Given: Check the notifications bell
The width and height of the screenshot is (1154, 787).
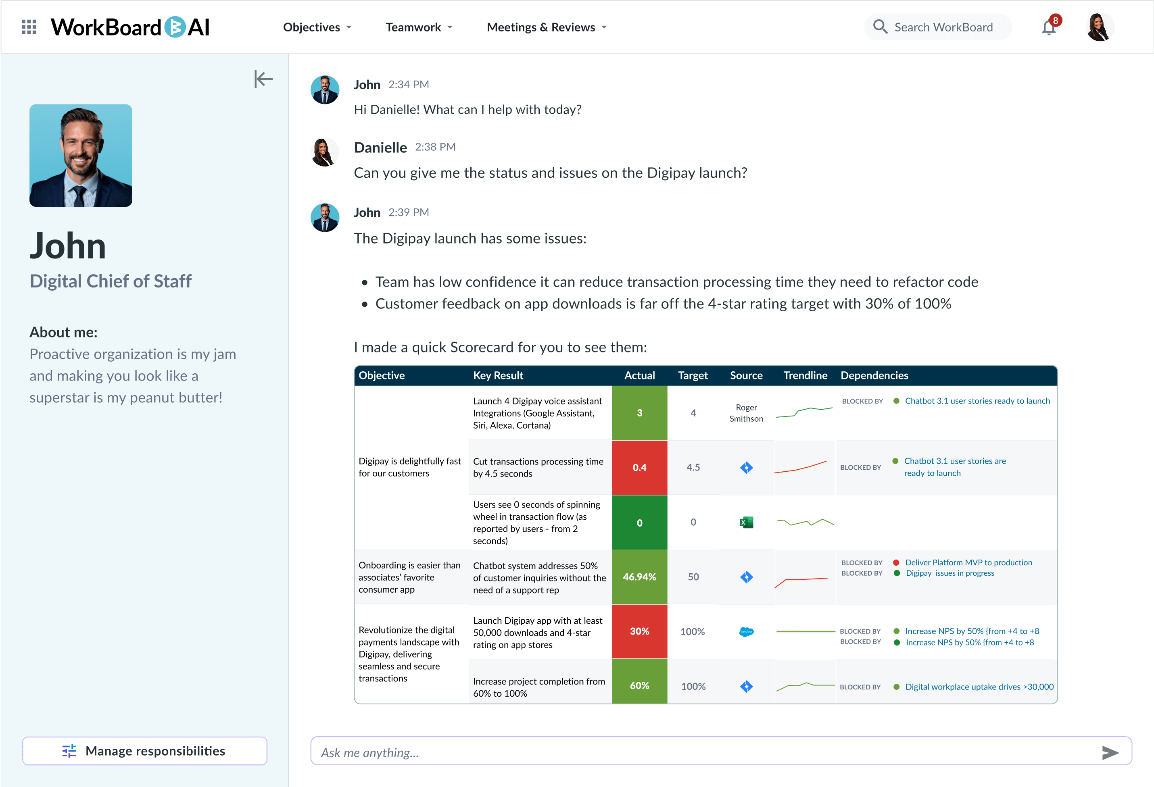Looking at the screenshot, I should coord(1049,27).
